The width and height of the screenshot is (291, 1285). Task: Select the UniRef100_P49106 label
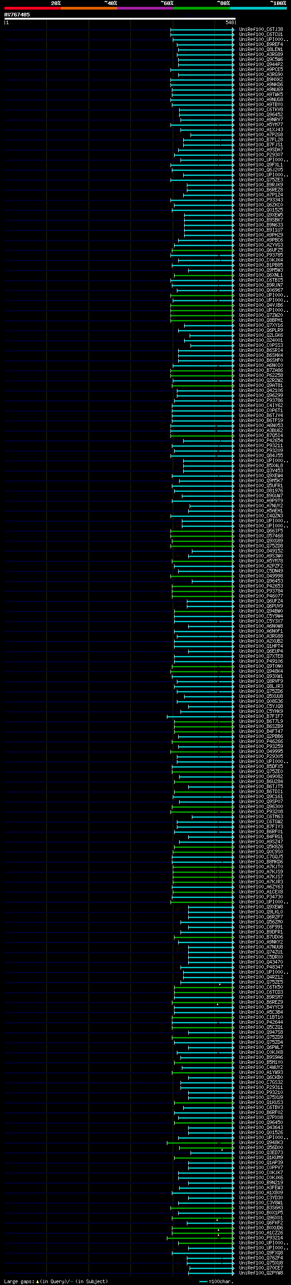261,661
